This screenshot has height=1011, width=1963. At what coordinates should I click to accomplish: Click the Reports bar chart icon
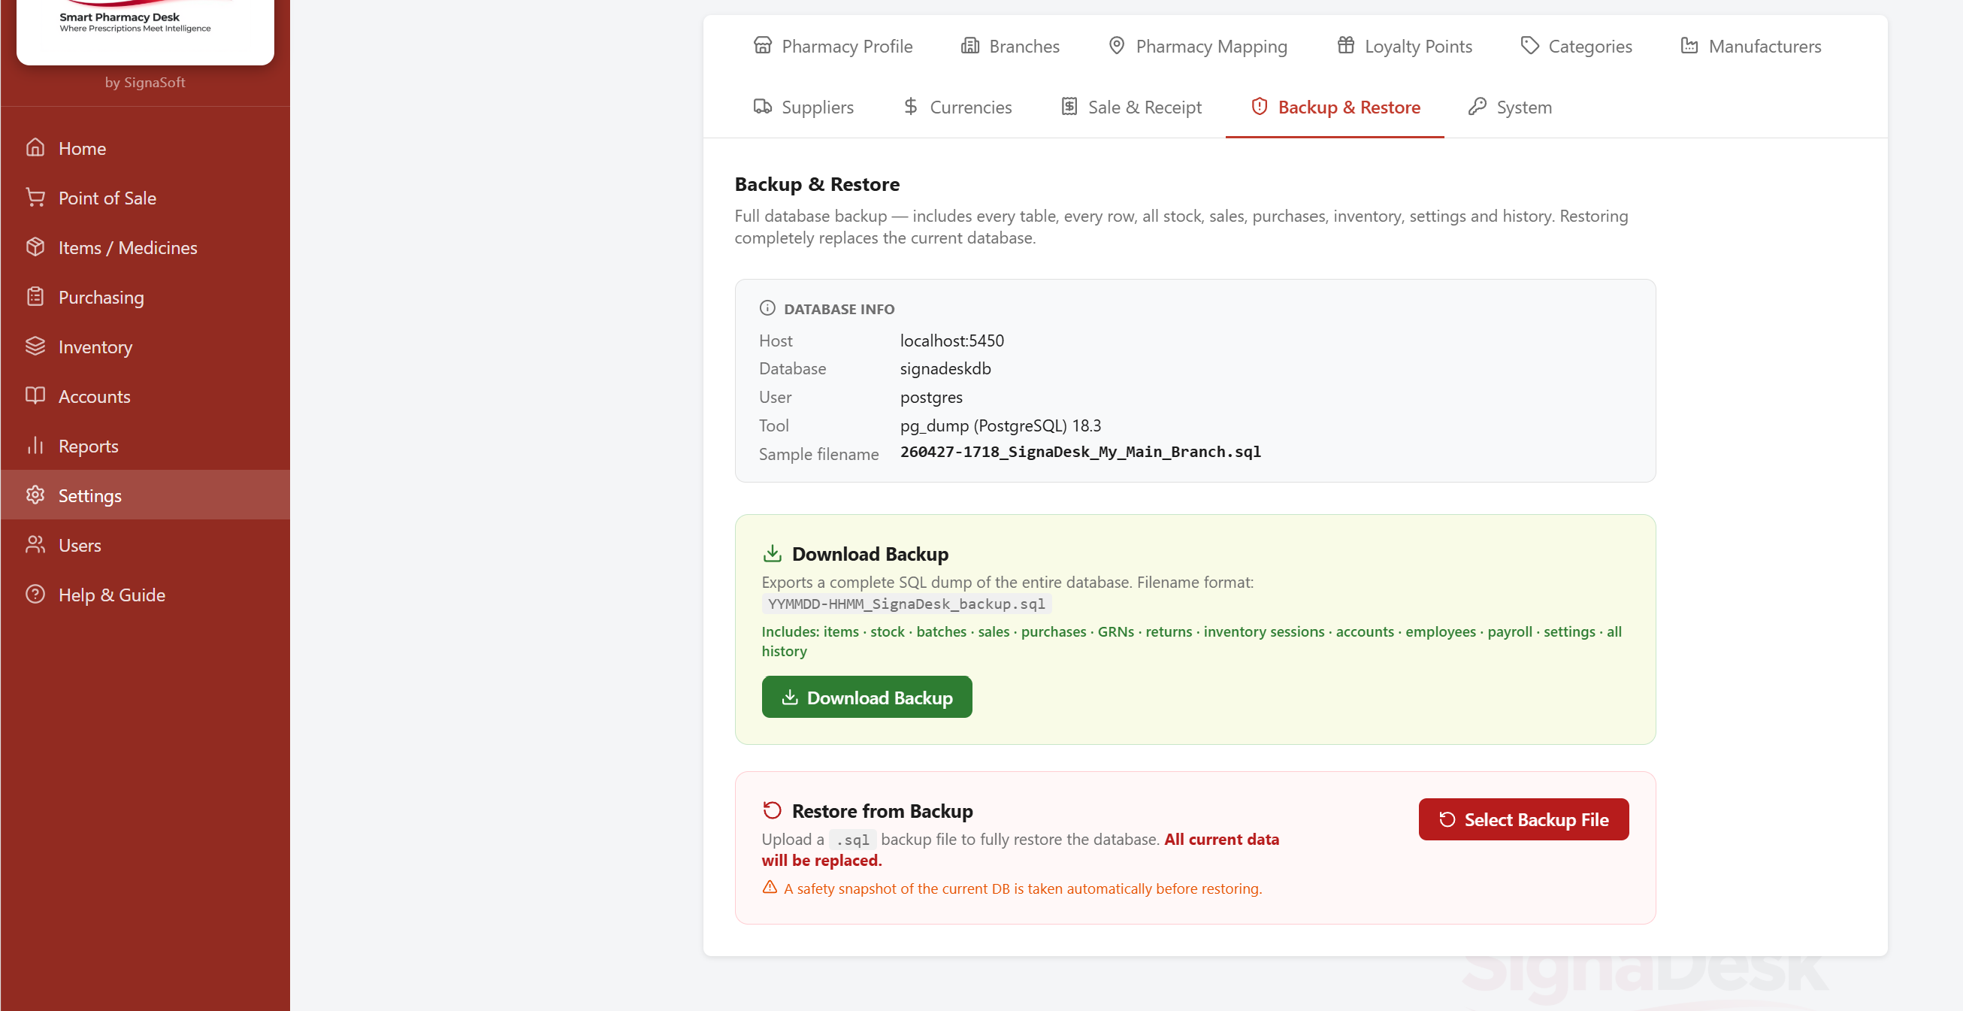pos(35,444)
